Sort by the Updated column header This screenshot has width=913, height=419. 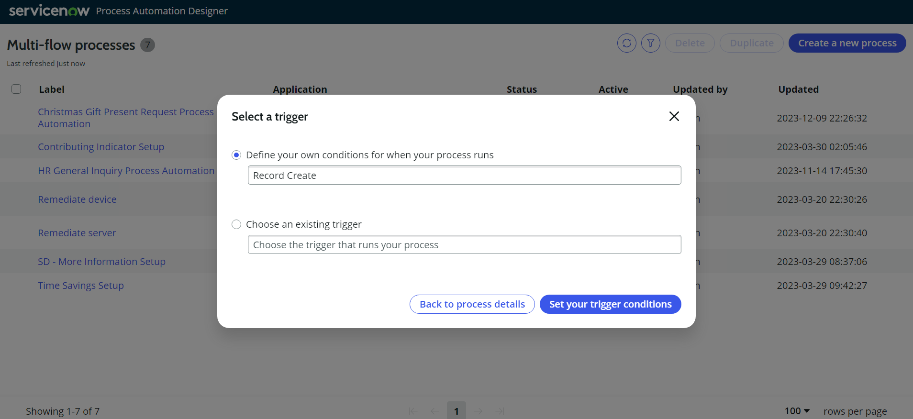click(798, 89)
